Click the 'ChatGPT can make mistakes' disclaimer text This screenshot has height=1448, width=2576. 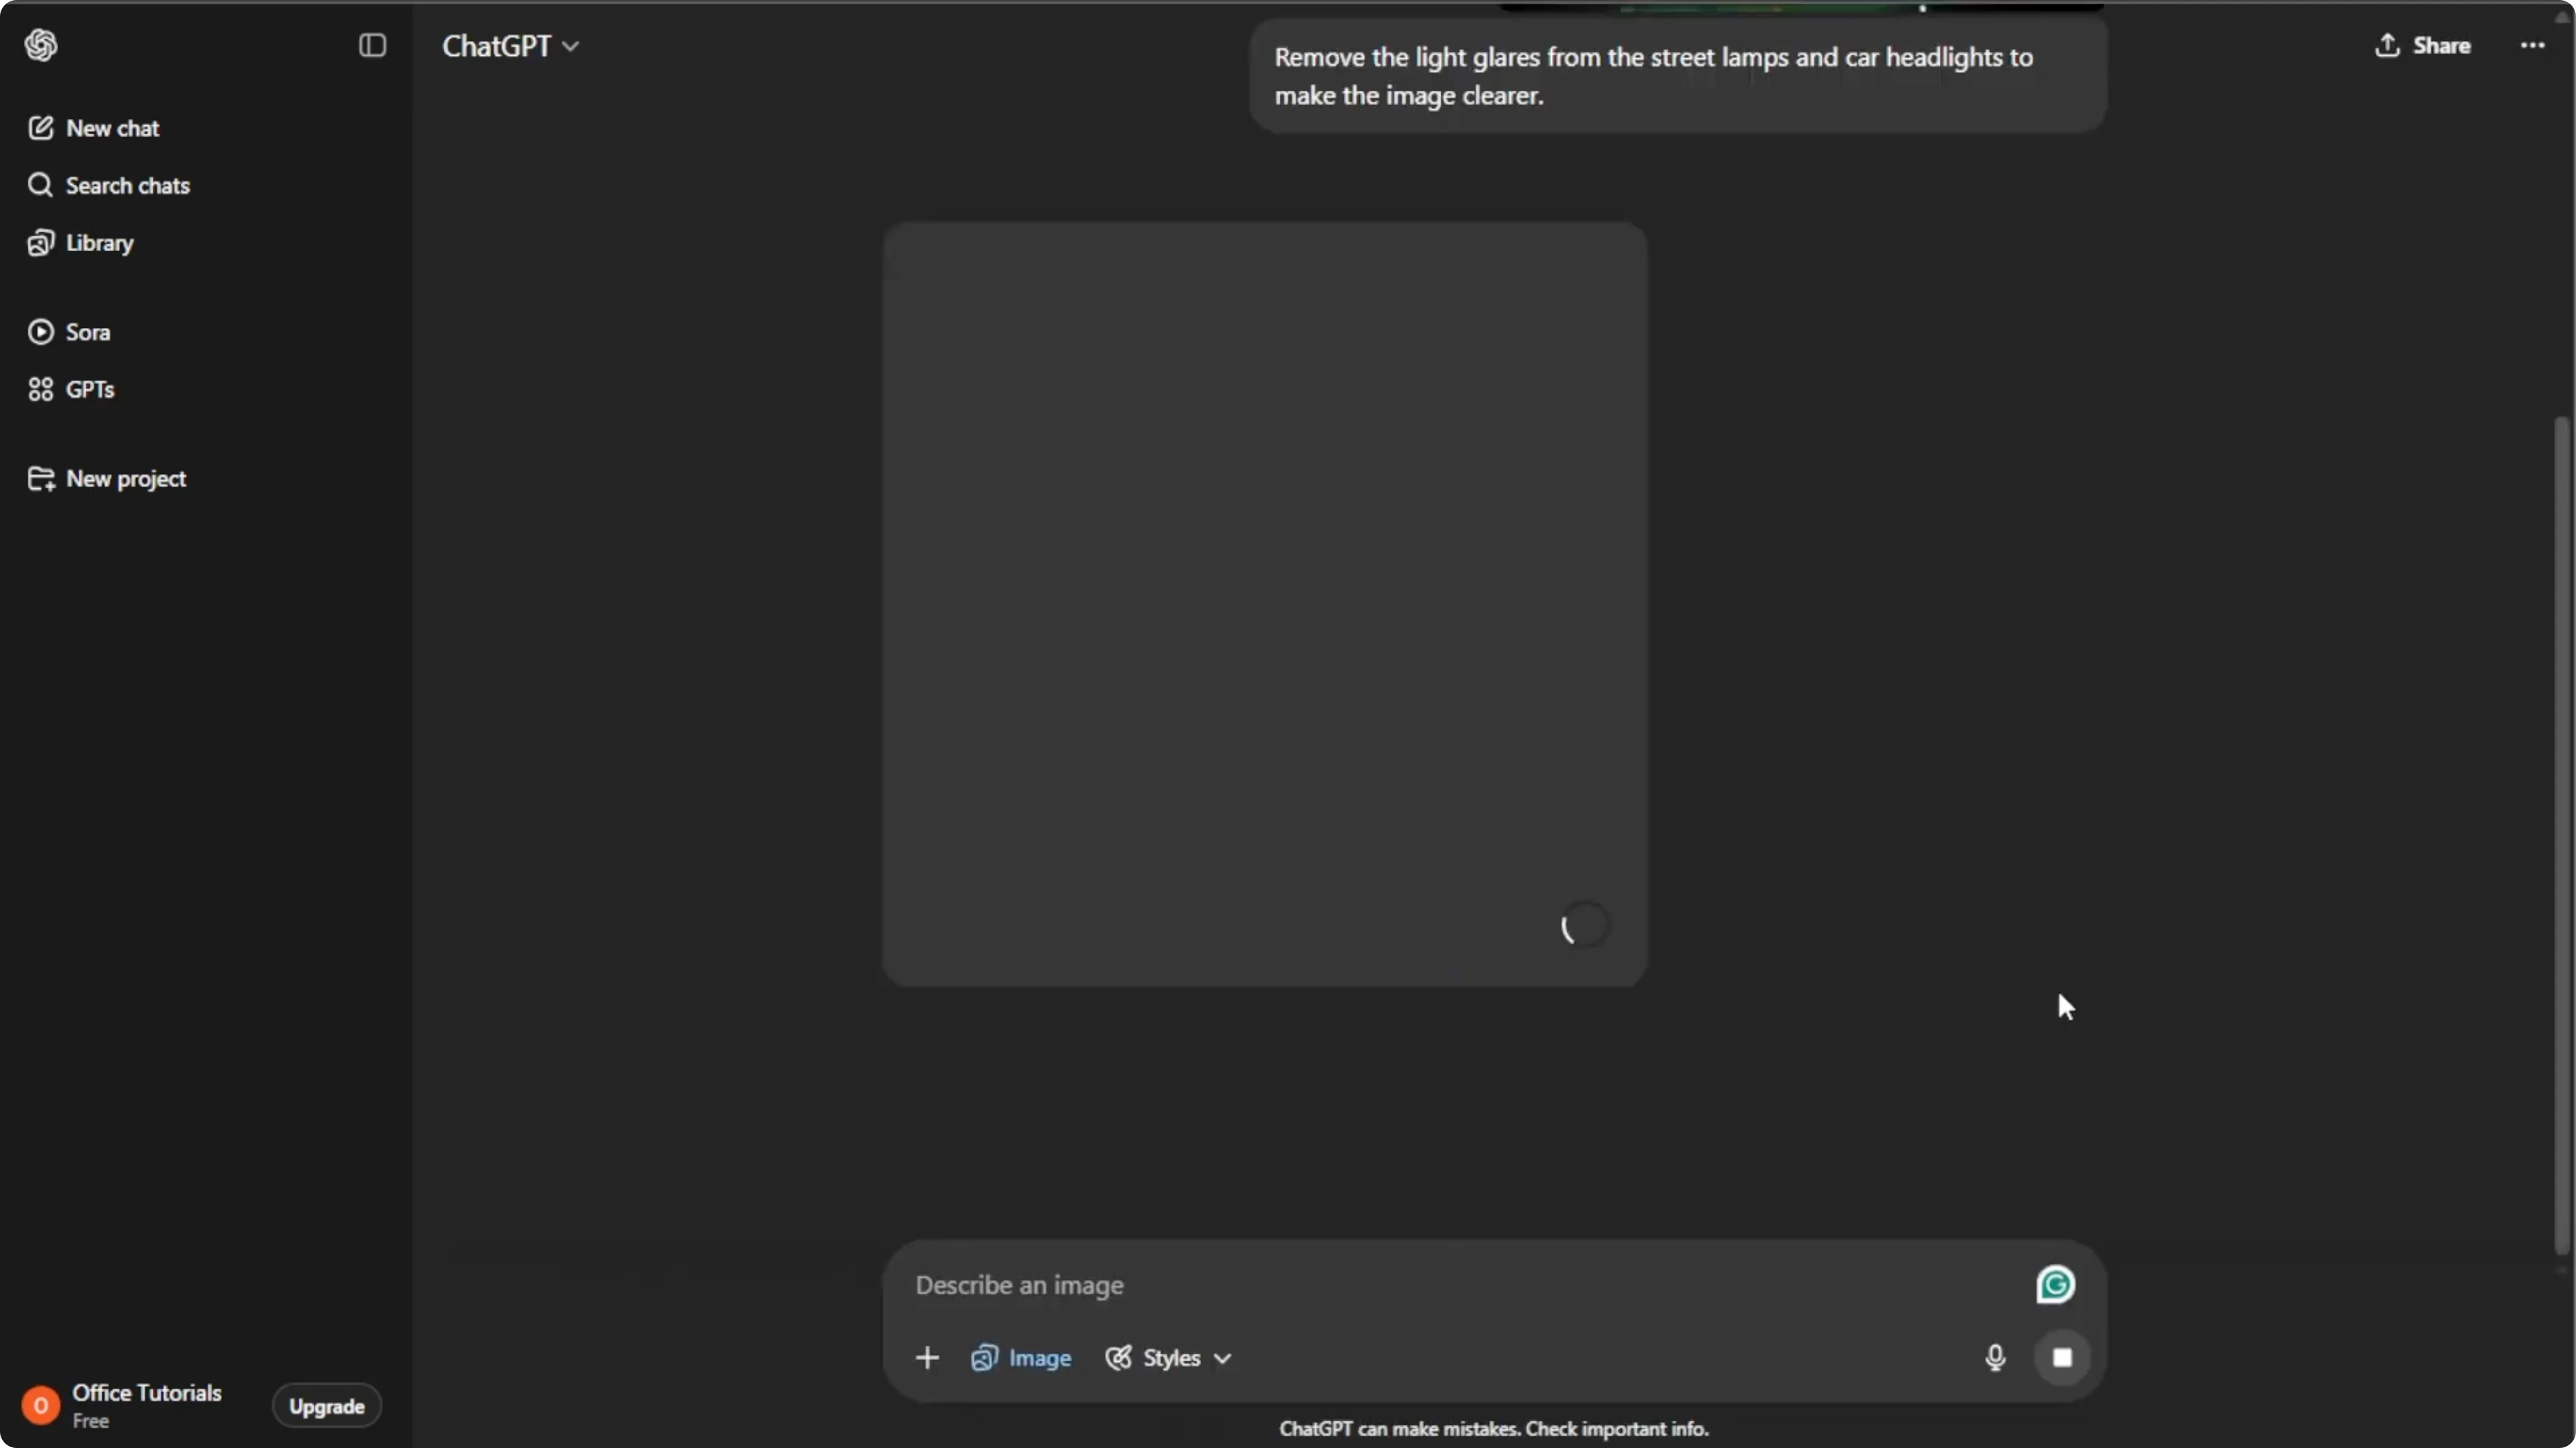coord(1494,1429)
